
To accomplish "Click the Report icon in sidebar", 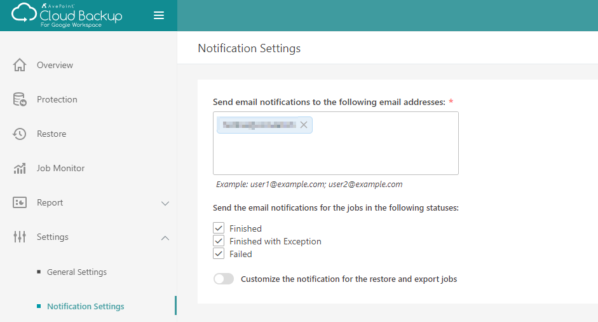I will click(x=20, y=202).
